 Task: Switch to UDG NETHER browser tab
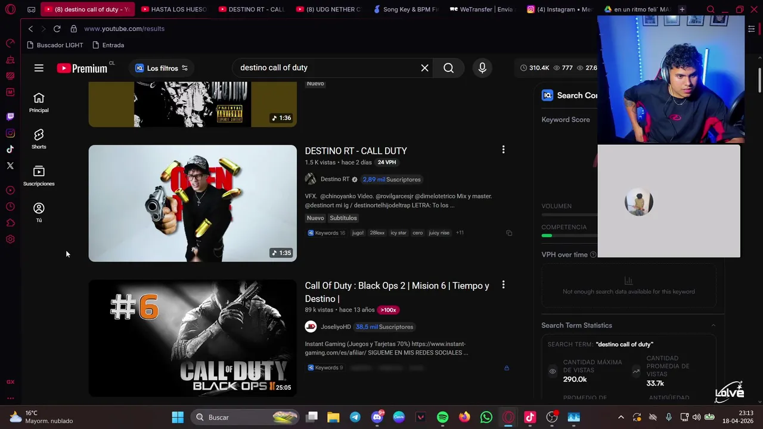pos(328,10)
